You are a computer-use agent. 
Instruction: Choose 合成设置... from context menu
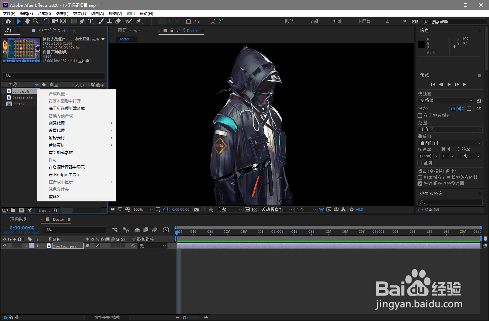click(76, 94)
